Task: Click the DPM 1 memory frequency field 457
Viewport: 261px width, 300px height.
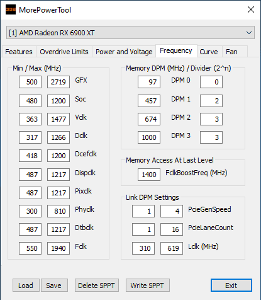Action: (x=149, y=101)
